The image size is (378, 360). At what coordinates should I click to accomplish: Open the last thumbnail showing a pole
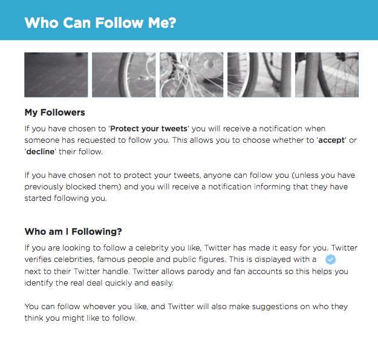point(327,74)
